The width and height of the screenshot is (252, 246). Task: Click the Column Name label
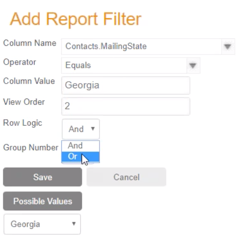coord(30,43)
